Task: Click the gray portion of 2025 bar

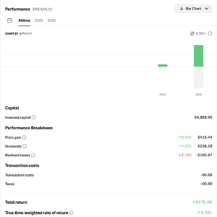Action: tap(198, 77)
